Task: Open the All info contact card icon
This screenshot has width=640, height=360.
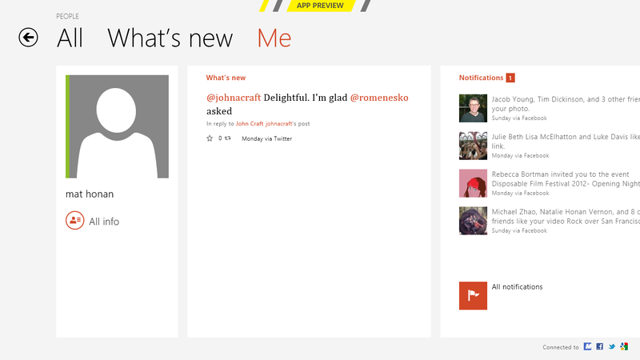Action: pos(74,221)
